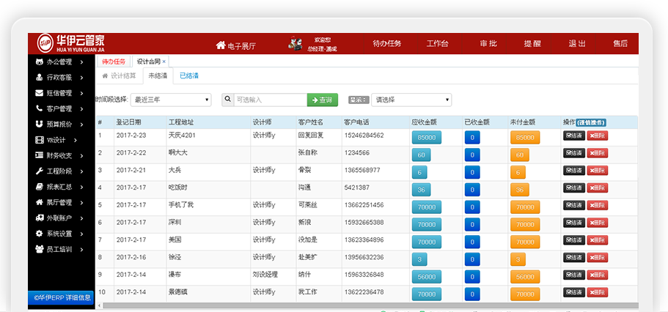Expand 办公管理 menu chevron
Image resolution: width=668 pixels, height=312 pixels.
pyautogui.click(x=81, y=62)
